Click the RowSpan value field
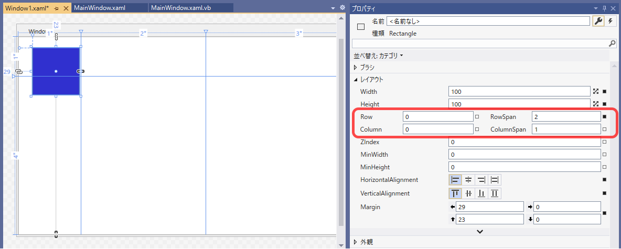This screenshot has height=249, width=621. tap(566, 117)
